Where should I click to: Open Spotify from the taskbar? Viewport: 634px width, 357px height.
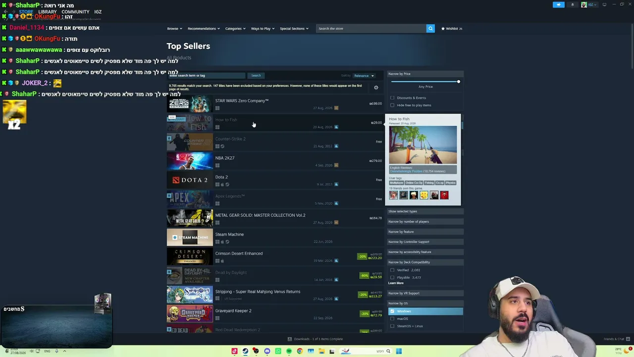pos(289,351)
